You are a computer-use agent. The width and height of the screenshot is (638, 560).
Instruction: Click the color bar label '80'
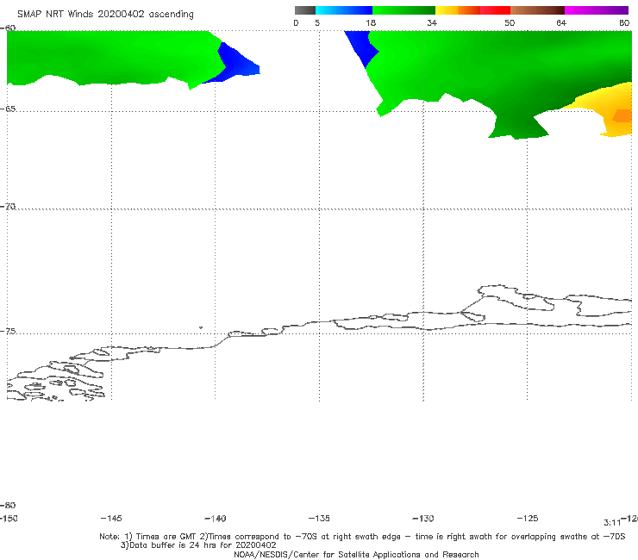point(624,23)
